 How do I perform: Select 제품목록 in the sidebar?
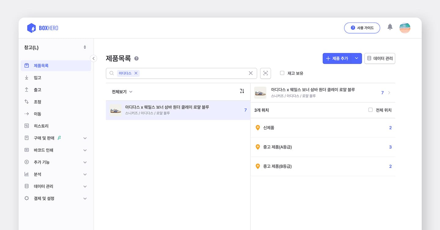click(x=56, y=66)
